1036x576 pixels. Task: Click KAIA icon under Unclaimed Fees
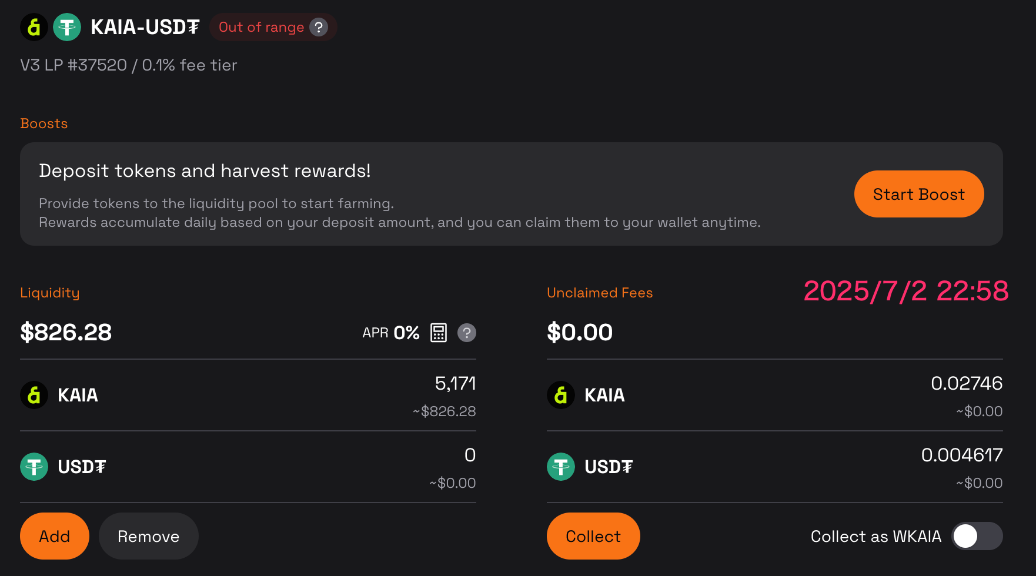561,395
